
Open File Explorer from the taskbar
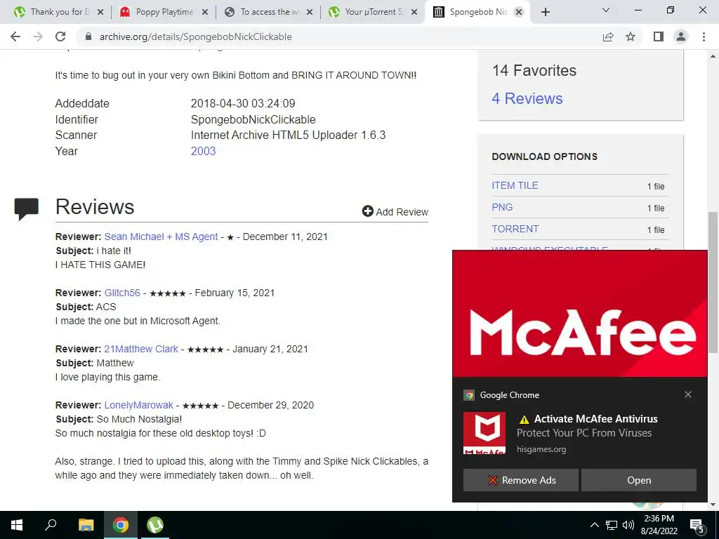(x=86, y=525)
